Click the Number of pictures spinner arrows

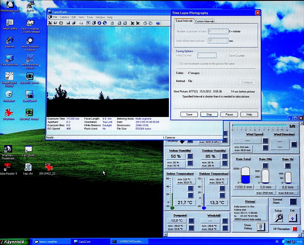(226, 31)
